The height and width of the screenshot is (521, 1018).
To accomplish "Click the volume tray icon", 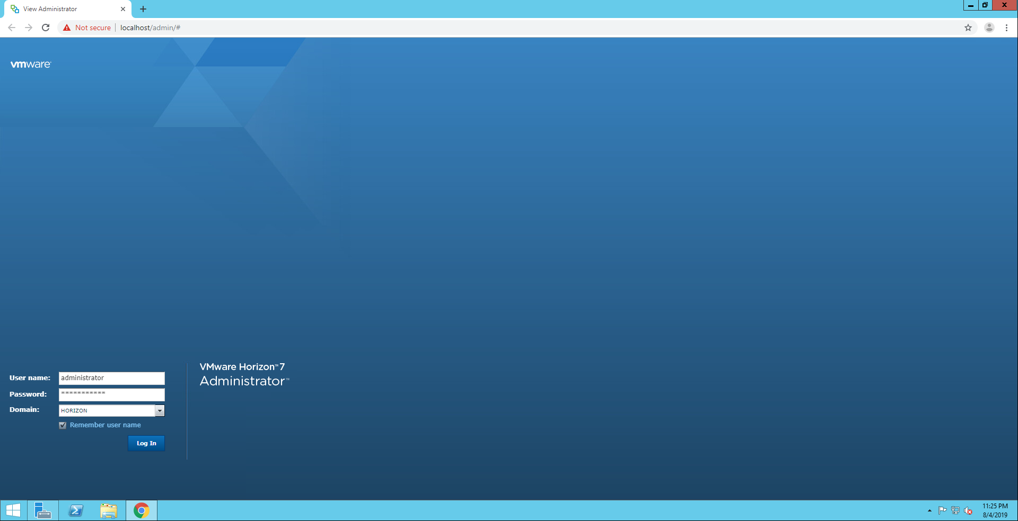I will click(968, 510).
